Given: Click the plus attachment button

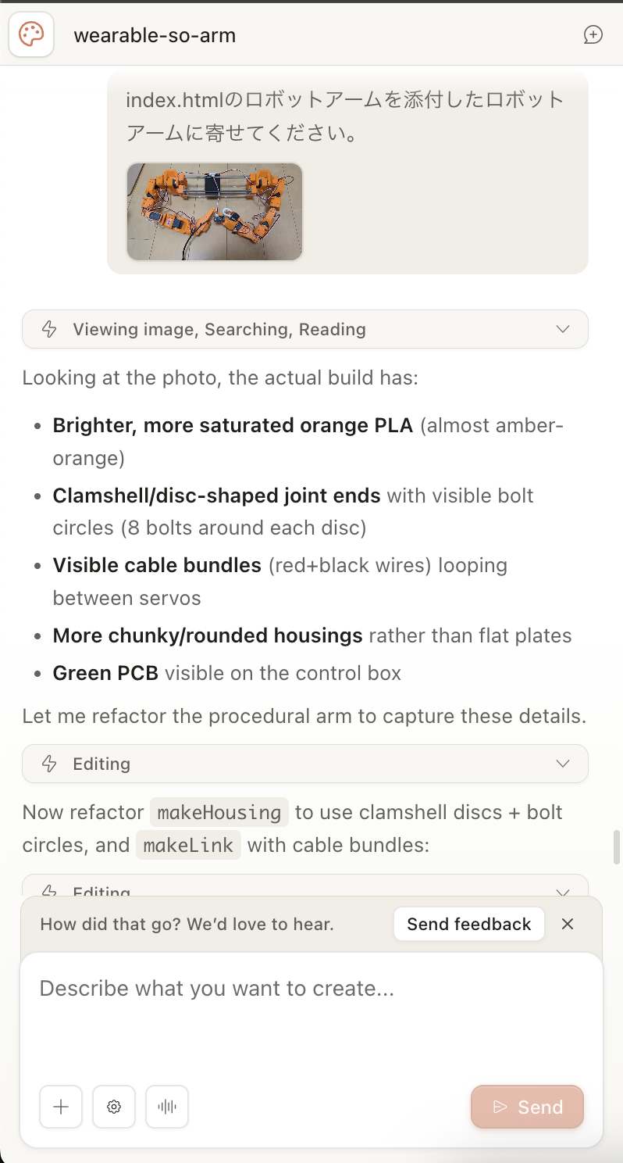Looking at the screenshot, I should coord(61,1107).
